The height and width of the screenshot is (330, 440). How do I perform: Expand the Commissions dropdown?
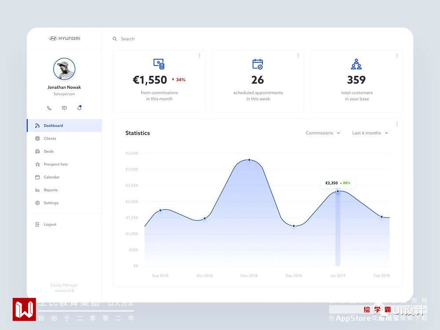[x=323, y=133]
